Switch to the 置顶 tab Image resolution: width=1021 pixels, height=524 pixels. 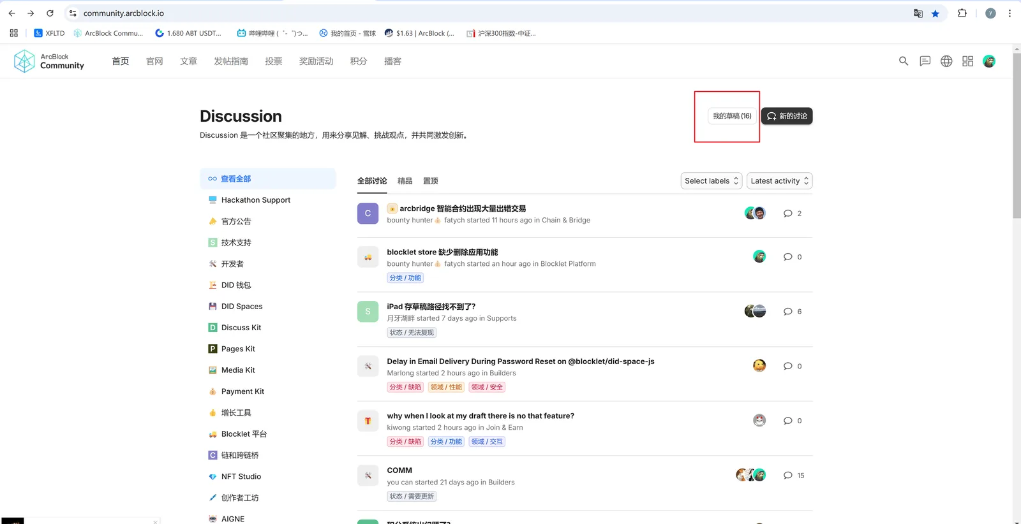click(431, 181)
